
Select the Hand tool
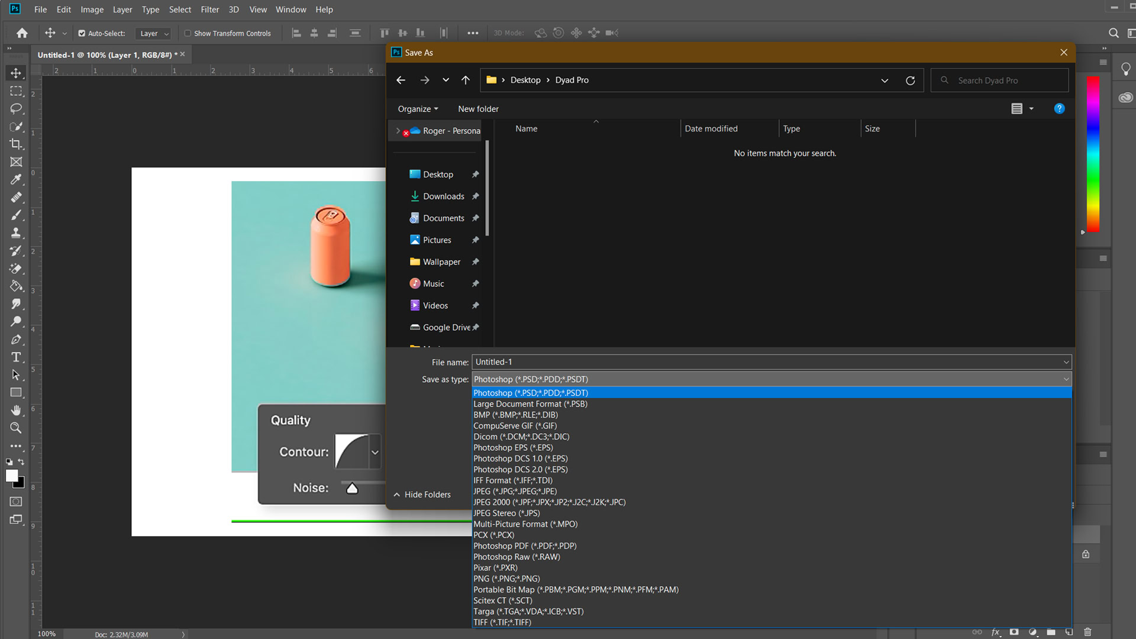click(x=16, y=410)
